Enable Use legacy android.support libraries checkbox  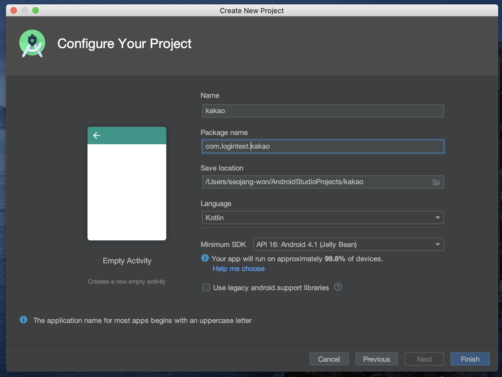click(206, 287)
